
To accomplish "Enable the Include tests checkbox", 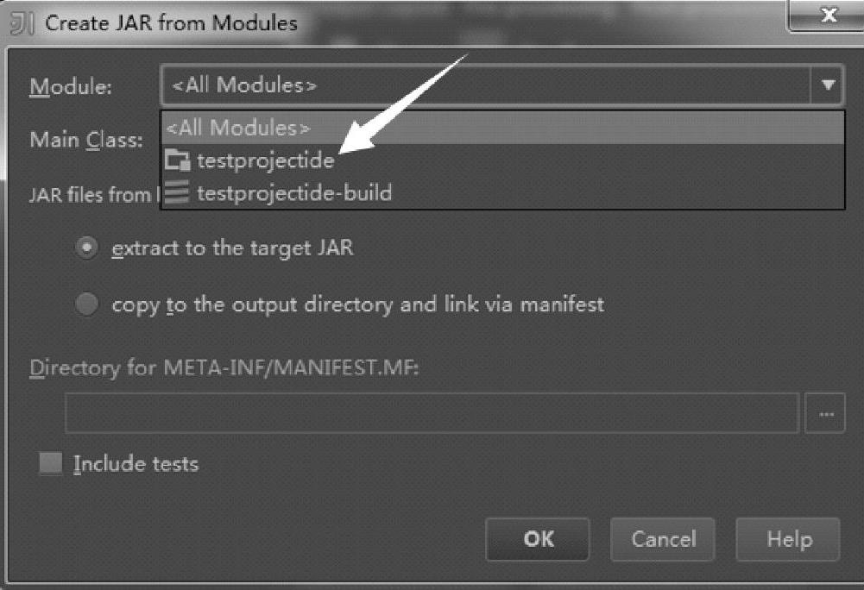I will click(52, 464).
